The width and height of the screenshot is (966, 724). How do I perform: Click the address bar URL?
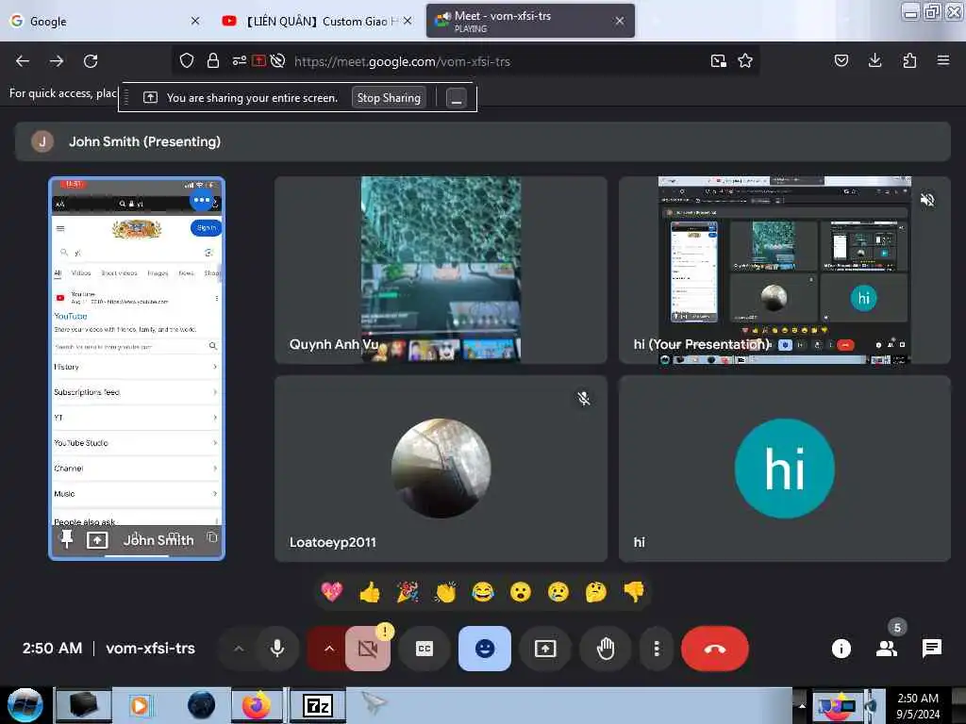(402, 61)
